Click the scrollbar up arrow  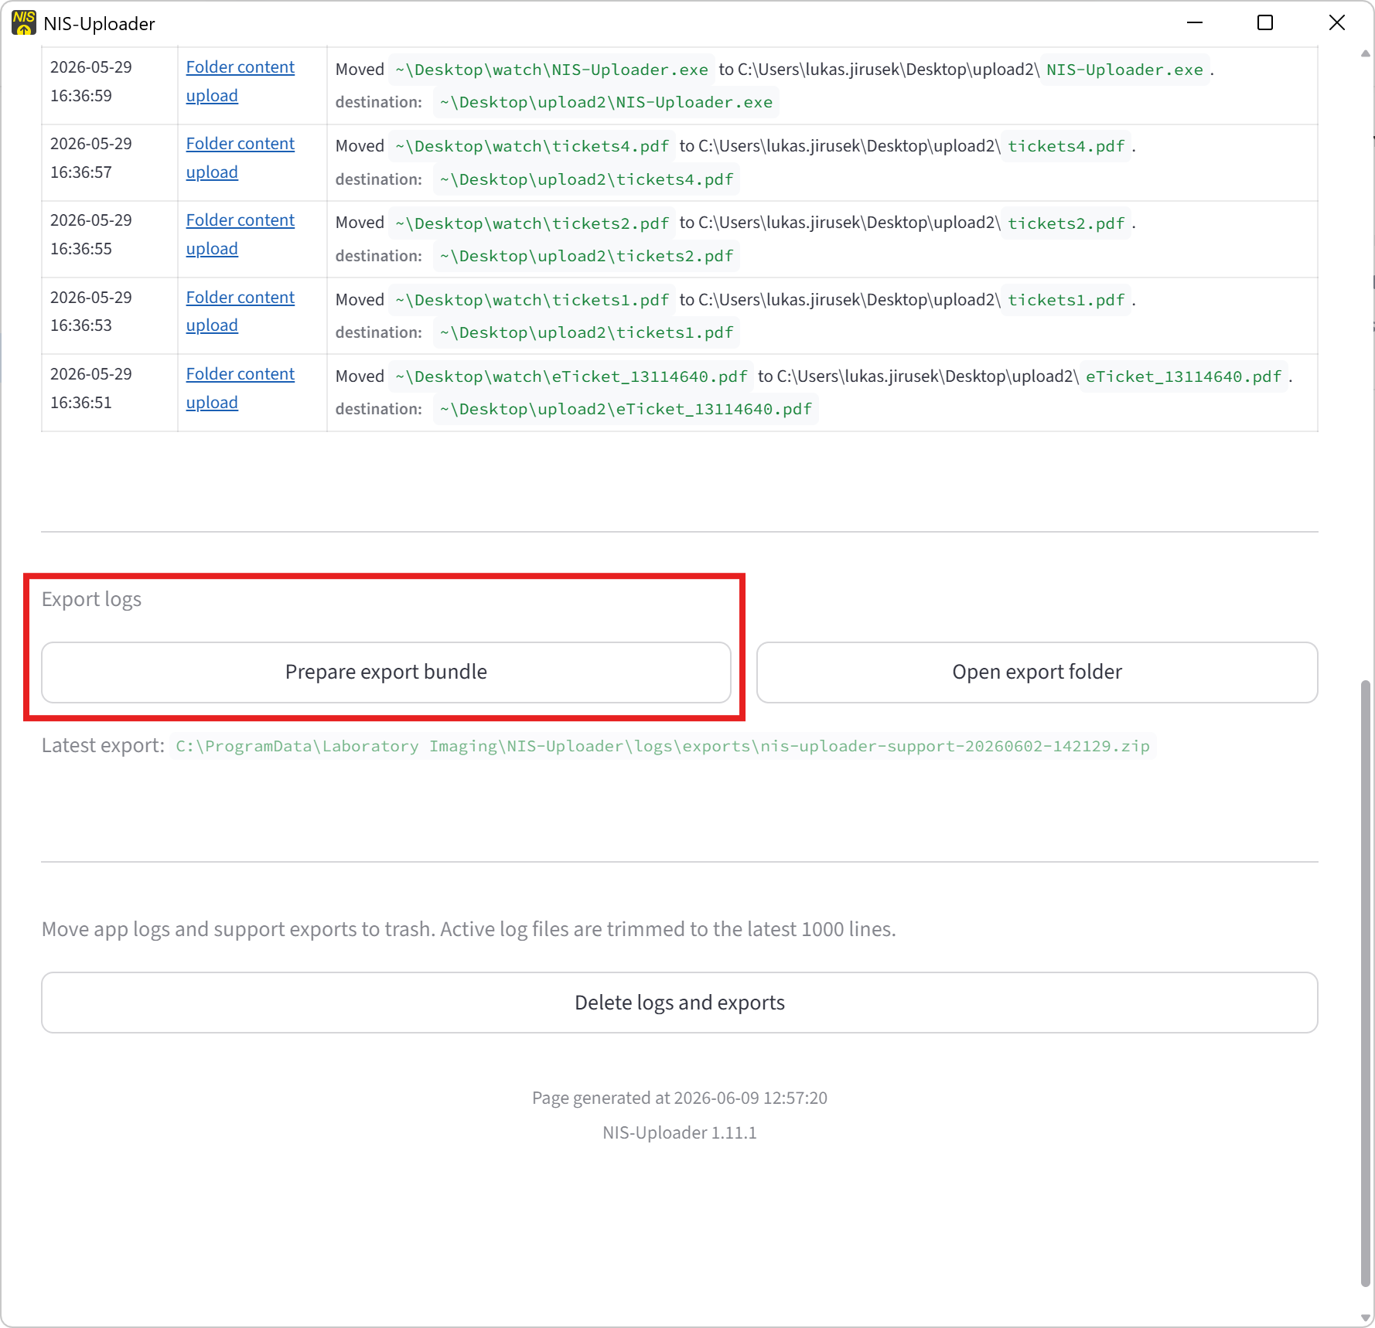point(1366,53)
